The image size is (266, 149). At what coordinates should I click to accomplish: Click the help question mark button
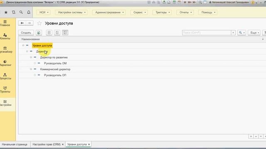pos(264,33)
